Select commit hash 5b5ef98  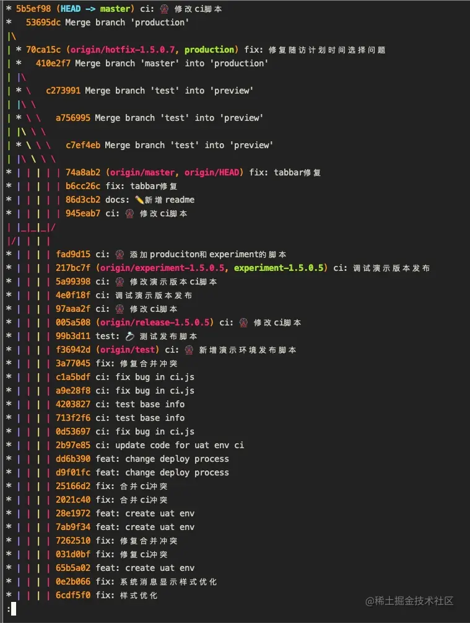pos(33,9)
